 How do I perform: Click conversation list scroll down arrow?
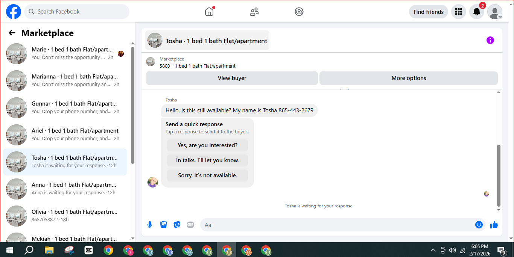(x=132, y=238)
